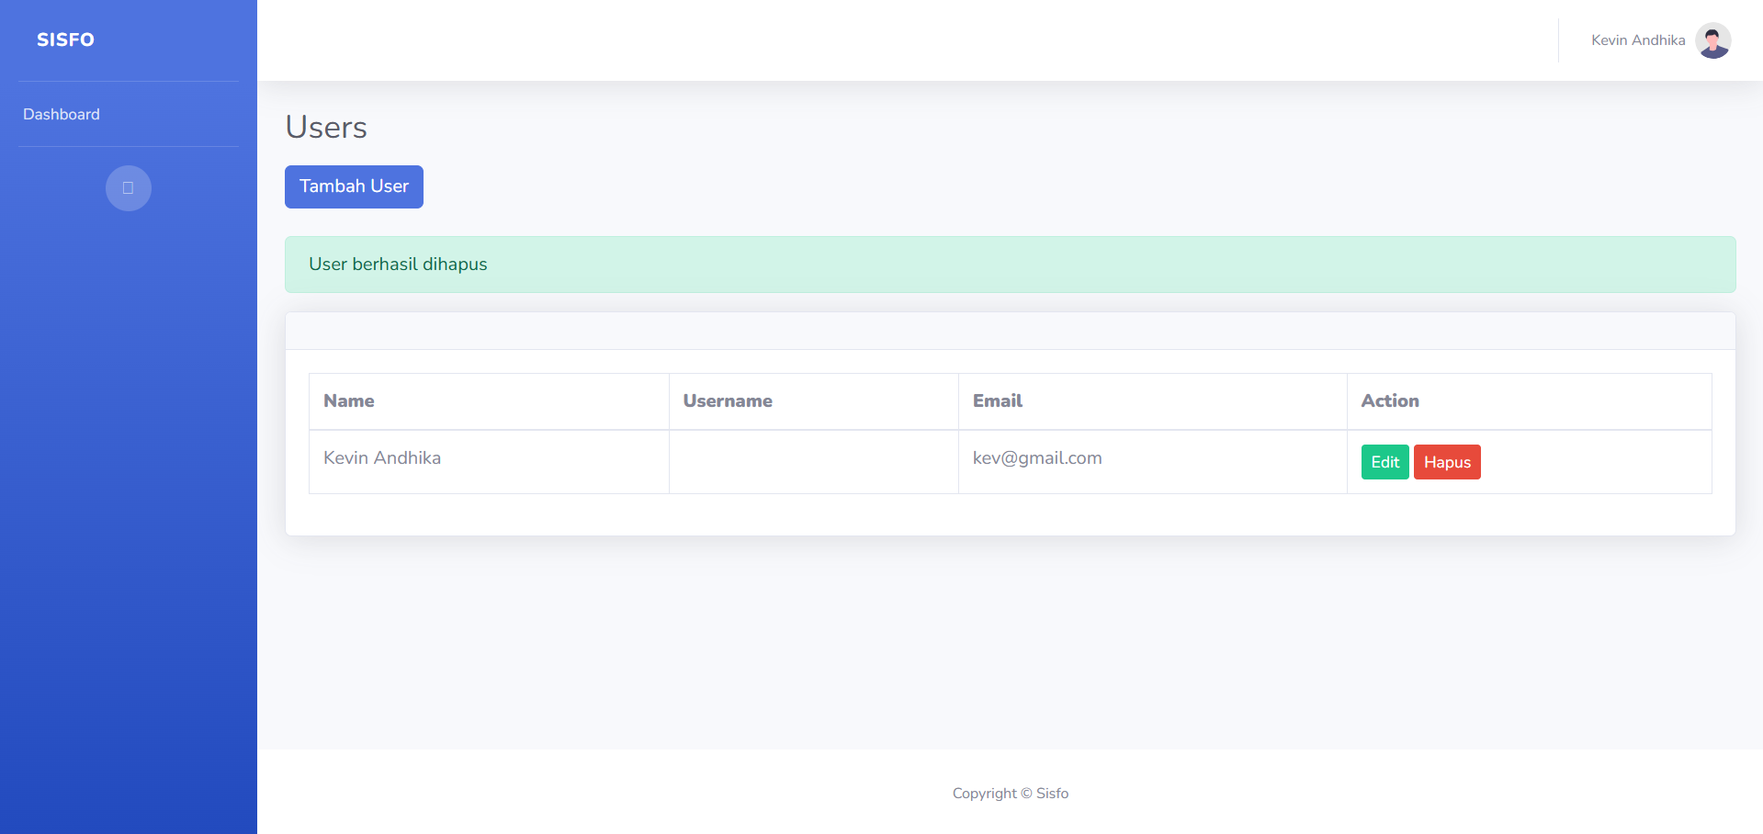Click the small square icon inside sidebar toggle
1763x834 pixels.
pyautogui.click(x=129, y=188)
